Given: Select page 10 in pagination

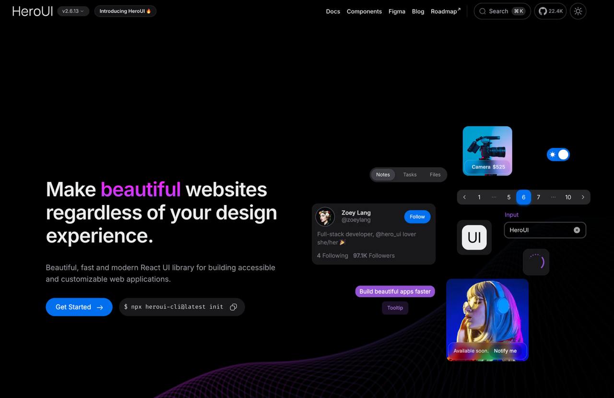Looking at the screenshot, I should coord(568,197).
